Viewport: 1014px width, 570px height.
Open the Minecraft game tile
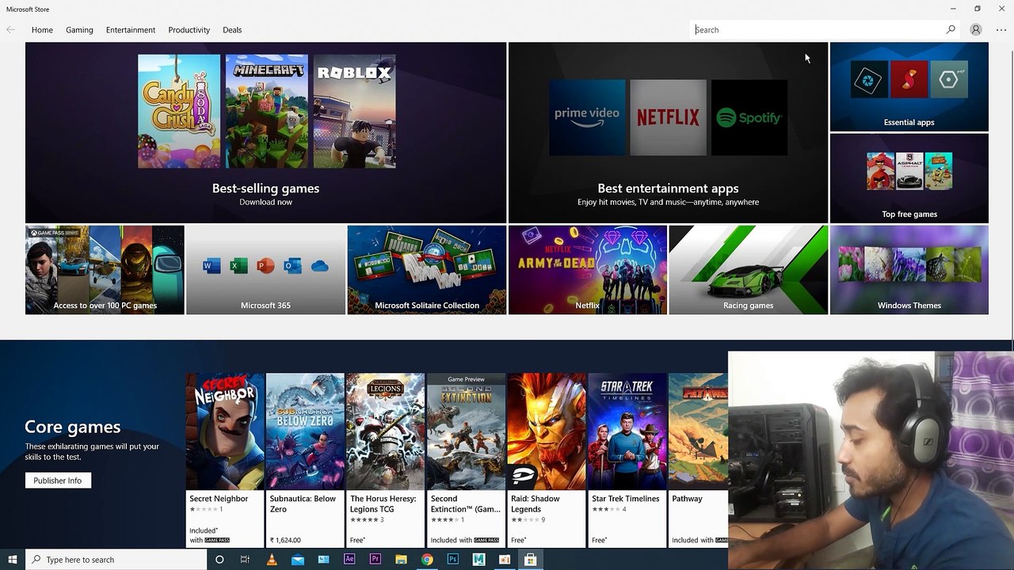pos(266,111)
